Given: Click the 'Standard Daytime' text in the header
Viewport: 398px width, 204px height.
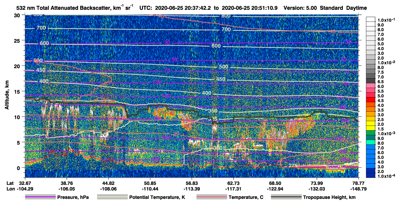Looking at the screenshot, I should (343, 8).
